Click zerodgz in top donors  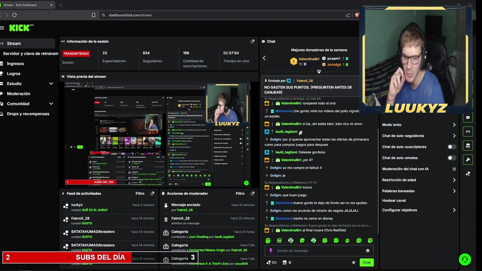pyautogui.click(x=334, y=65)
